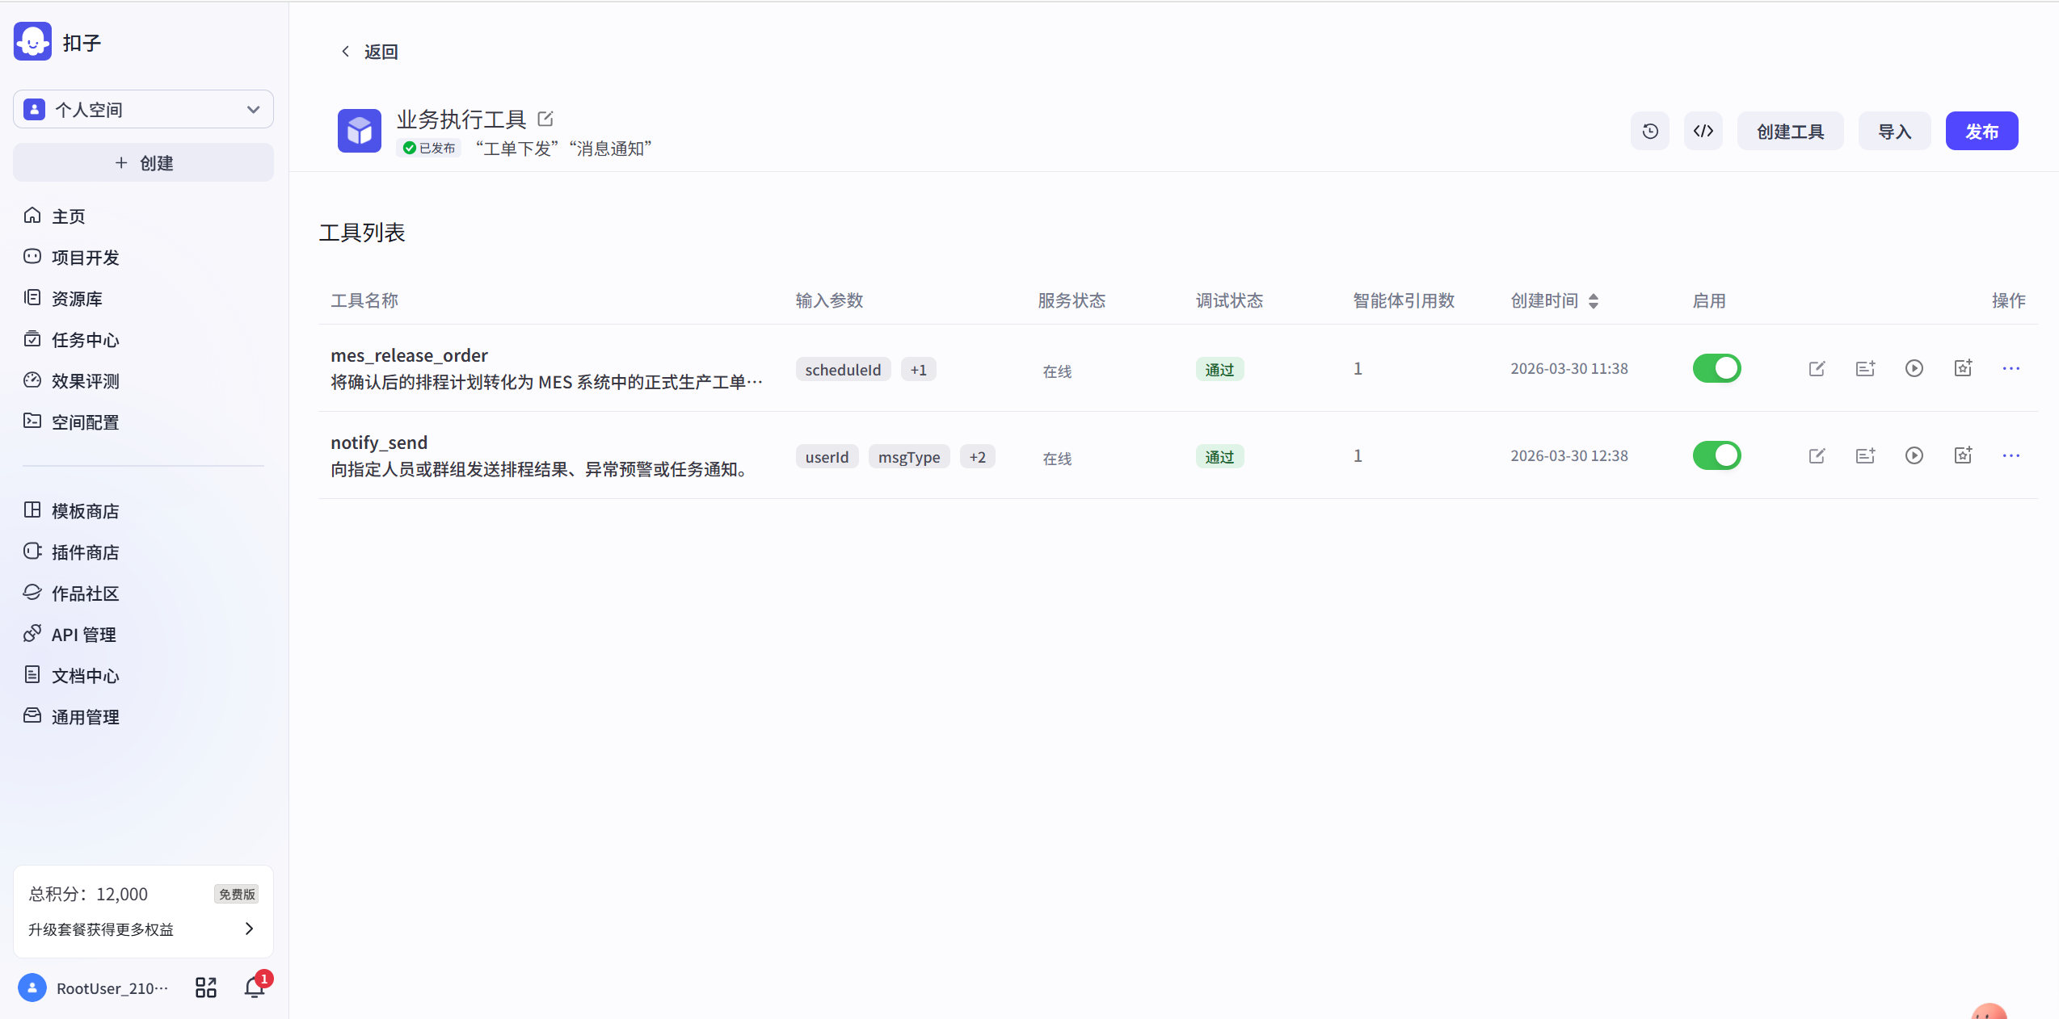The image size is (2059, 1019).
Task: Open more options (···) for mes_release_order
Action: click(x=2011, y=368)
